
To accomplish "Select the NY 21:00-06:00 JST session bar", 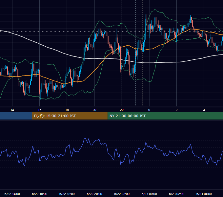I will tap(165, 116).
